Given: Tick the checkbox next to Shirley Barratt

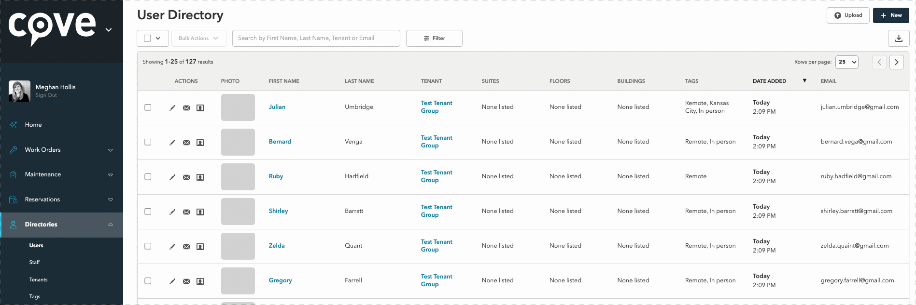Looking at the screenshot, I should click(148, 212).
